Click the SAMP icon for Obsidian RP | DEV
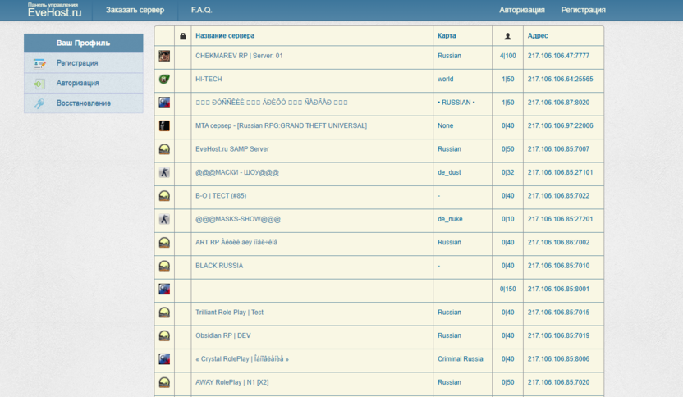683x397 pixels. pos(164,336)
